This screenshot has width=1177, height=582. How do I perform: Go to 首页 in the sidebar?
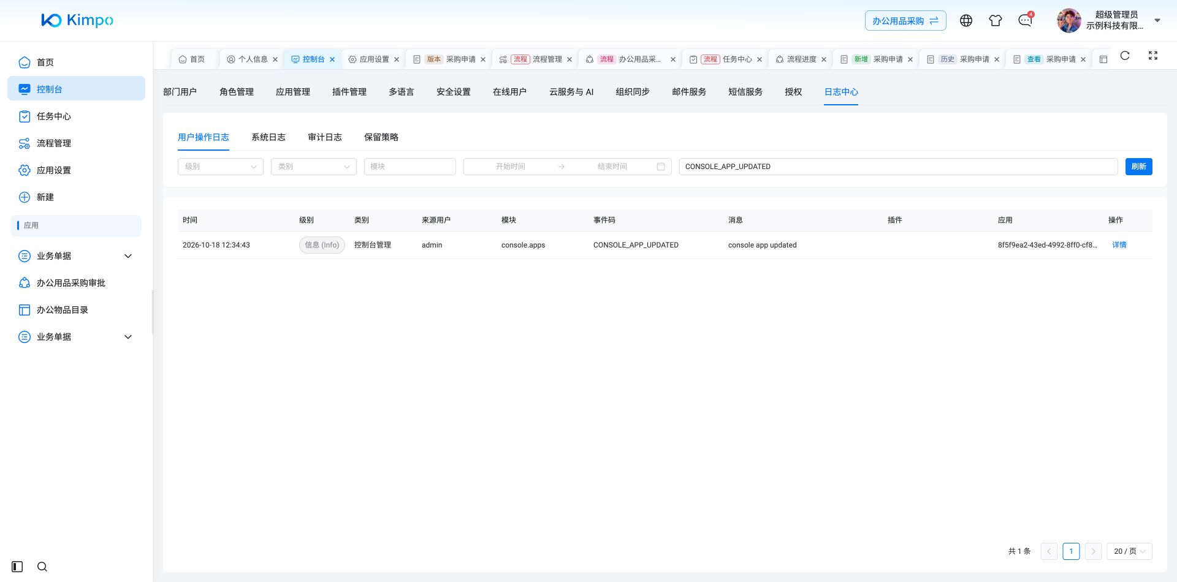(x=76, y=62)
